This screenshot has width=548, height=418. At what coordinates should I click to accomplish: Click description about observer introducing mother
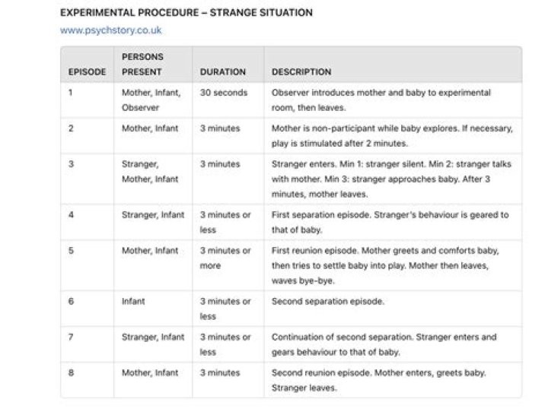pos(381,100)
